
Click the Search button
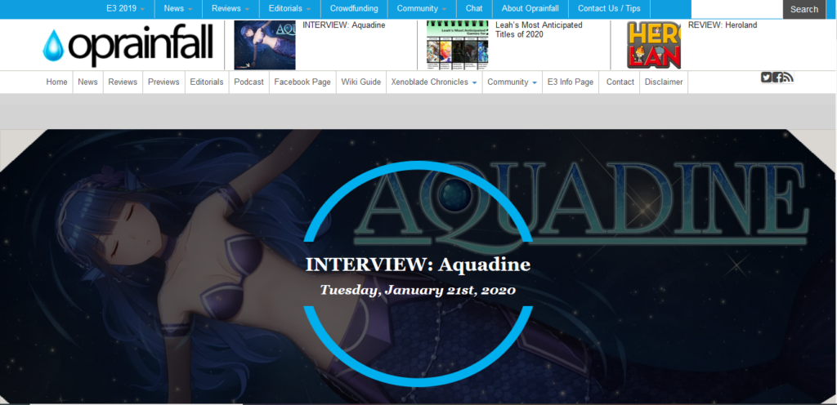point(804,9)
